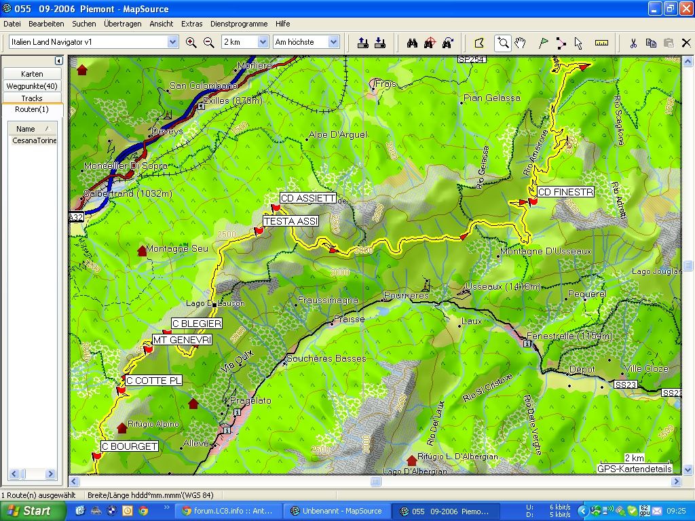Viewport: 695px width, 521px height.
Task: Collapse the left data panel arrow
Action: click(58, 61)
